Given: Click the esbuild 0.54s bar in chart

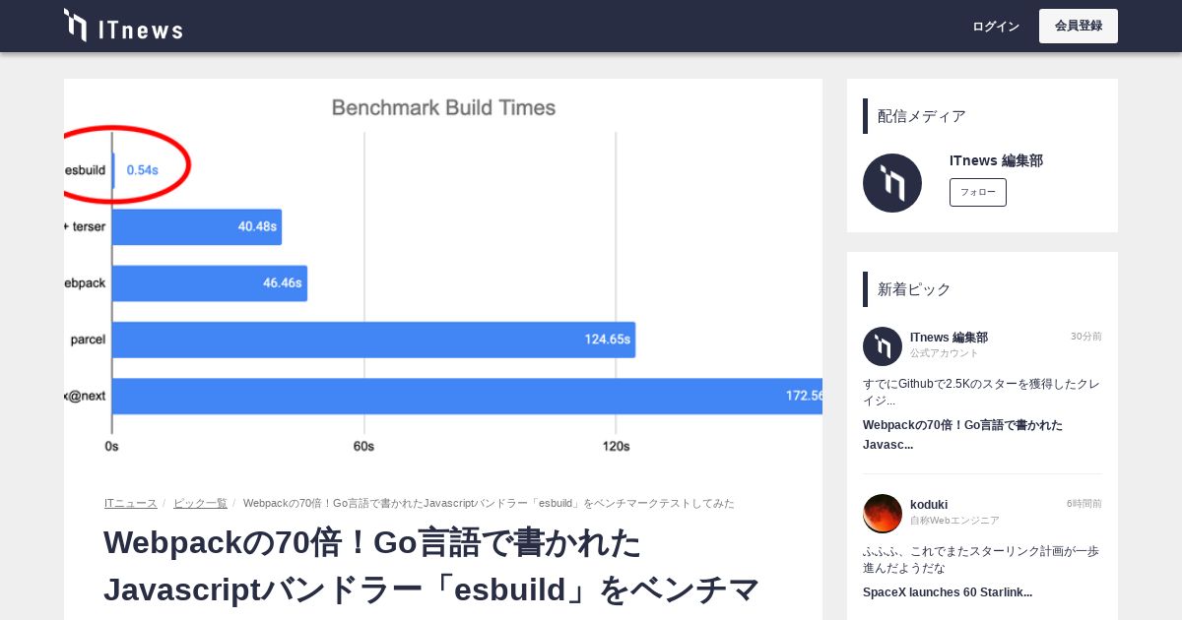Looking at the screenshot, I should pos(113,170).
